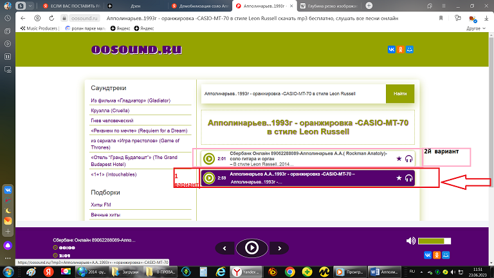Viewport: 494px width, 278px height.
Task: Bookmark this page
Action: [441, 18]
